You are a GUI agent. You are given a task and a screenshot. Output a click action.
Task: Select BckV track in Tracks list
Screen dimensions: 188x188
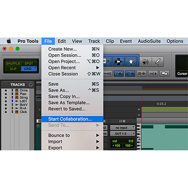23,105
